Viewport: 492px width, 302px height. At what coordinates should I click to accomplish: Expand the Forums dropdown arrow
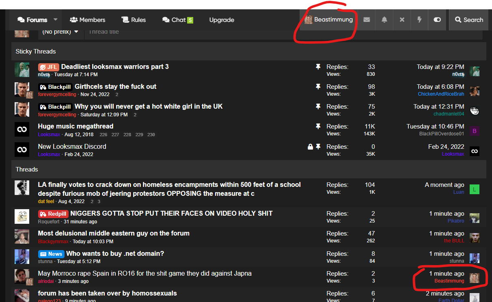click(x=56, y=19)
